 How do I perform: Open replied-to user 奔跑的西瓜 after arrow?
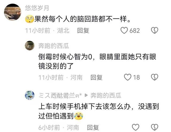(106, 95)
